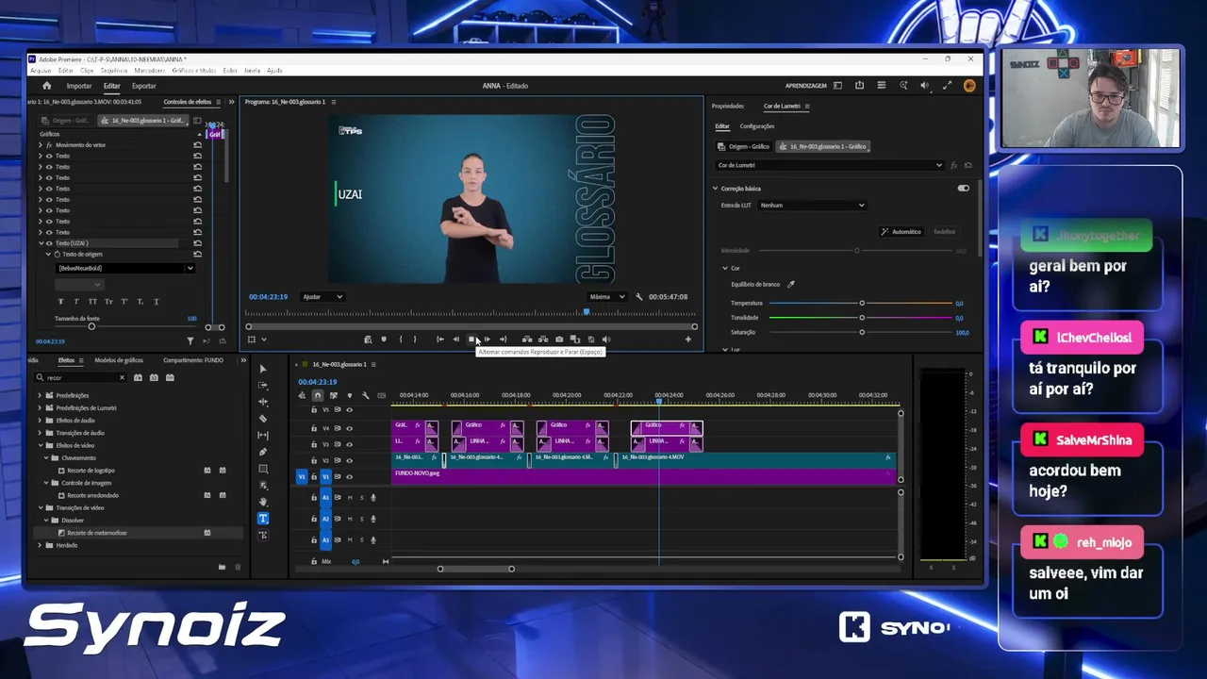Collapse the Efeitos de vídeo folder
This screenshot has width=1207, height=679.
point(40,445)
